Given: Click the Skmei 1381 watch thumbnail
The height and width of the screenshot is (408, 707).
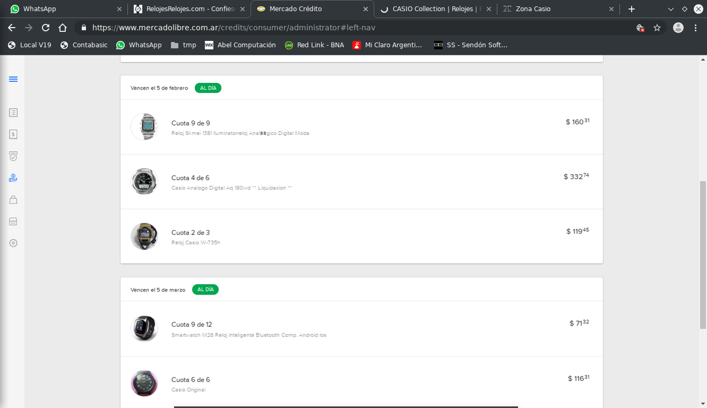Looking at the screenshot, I should tap(144, 127).
